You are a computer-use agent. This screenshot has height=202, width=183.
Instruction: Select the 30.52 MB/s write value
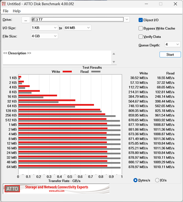139,78
